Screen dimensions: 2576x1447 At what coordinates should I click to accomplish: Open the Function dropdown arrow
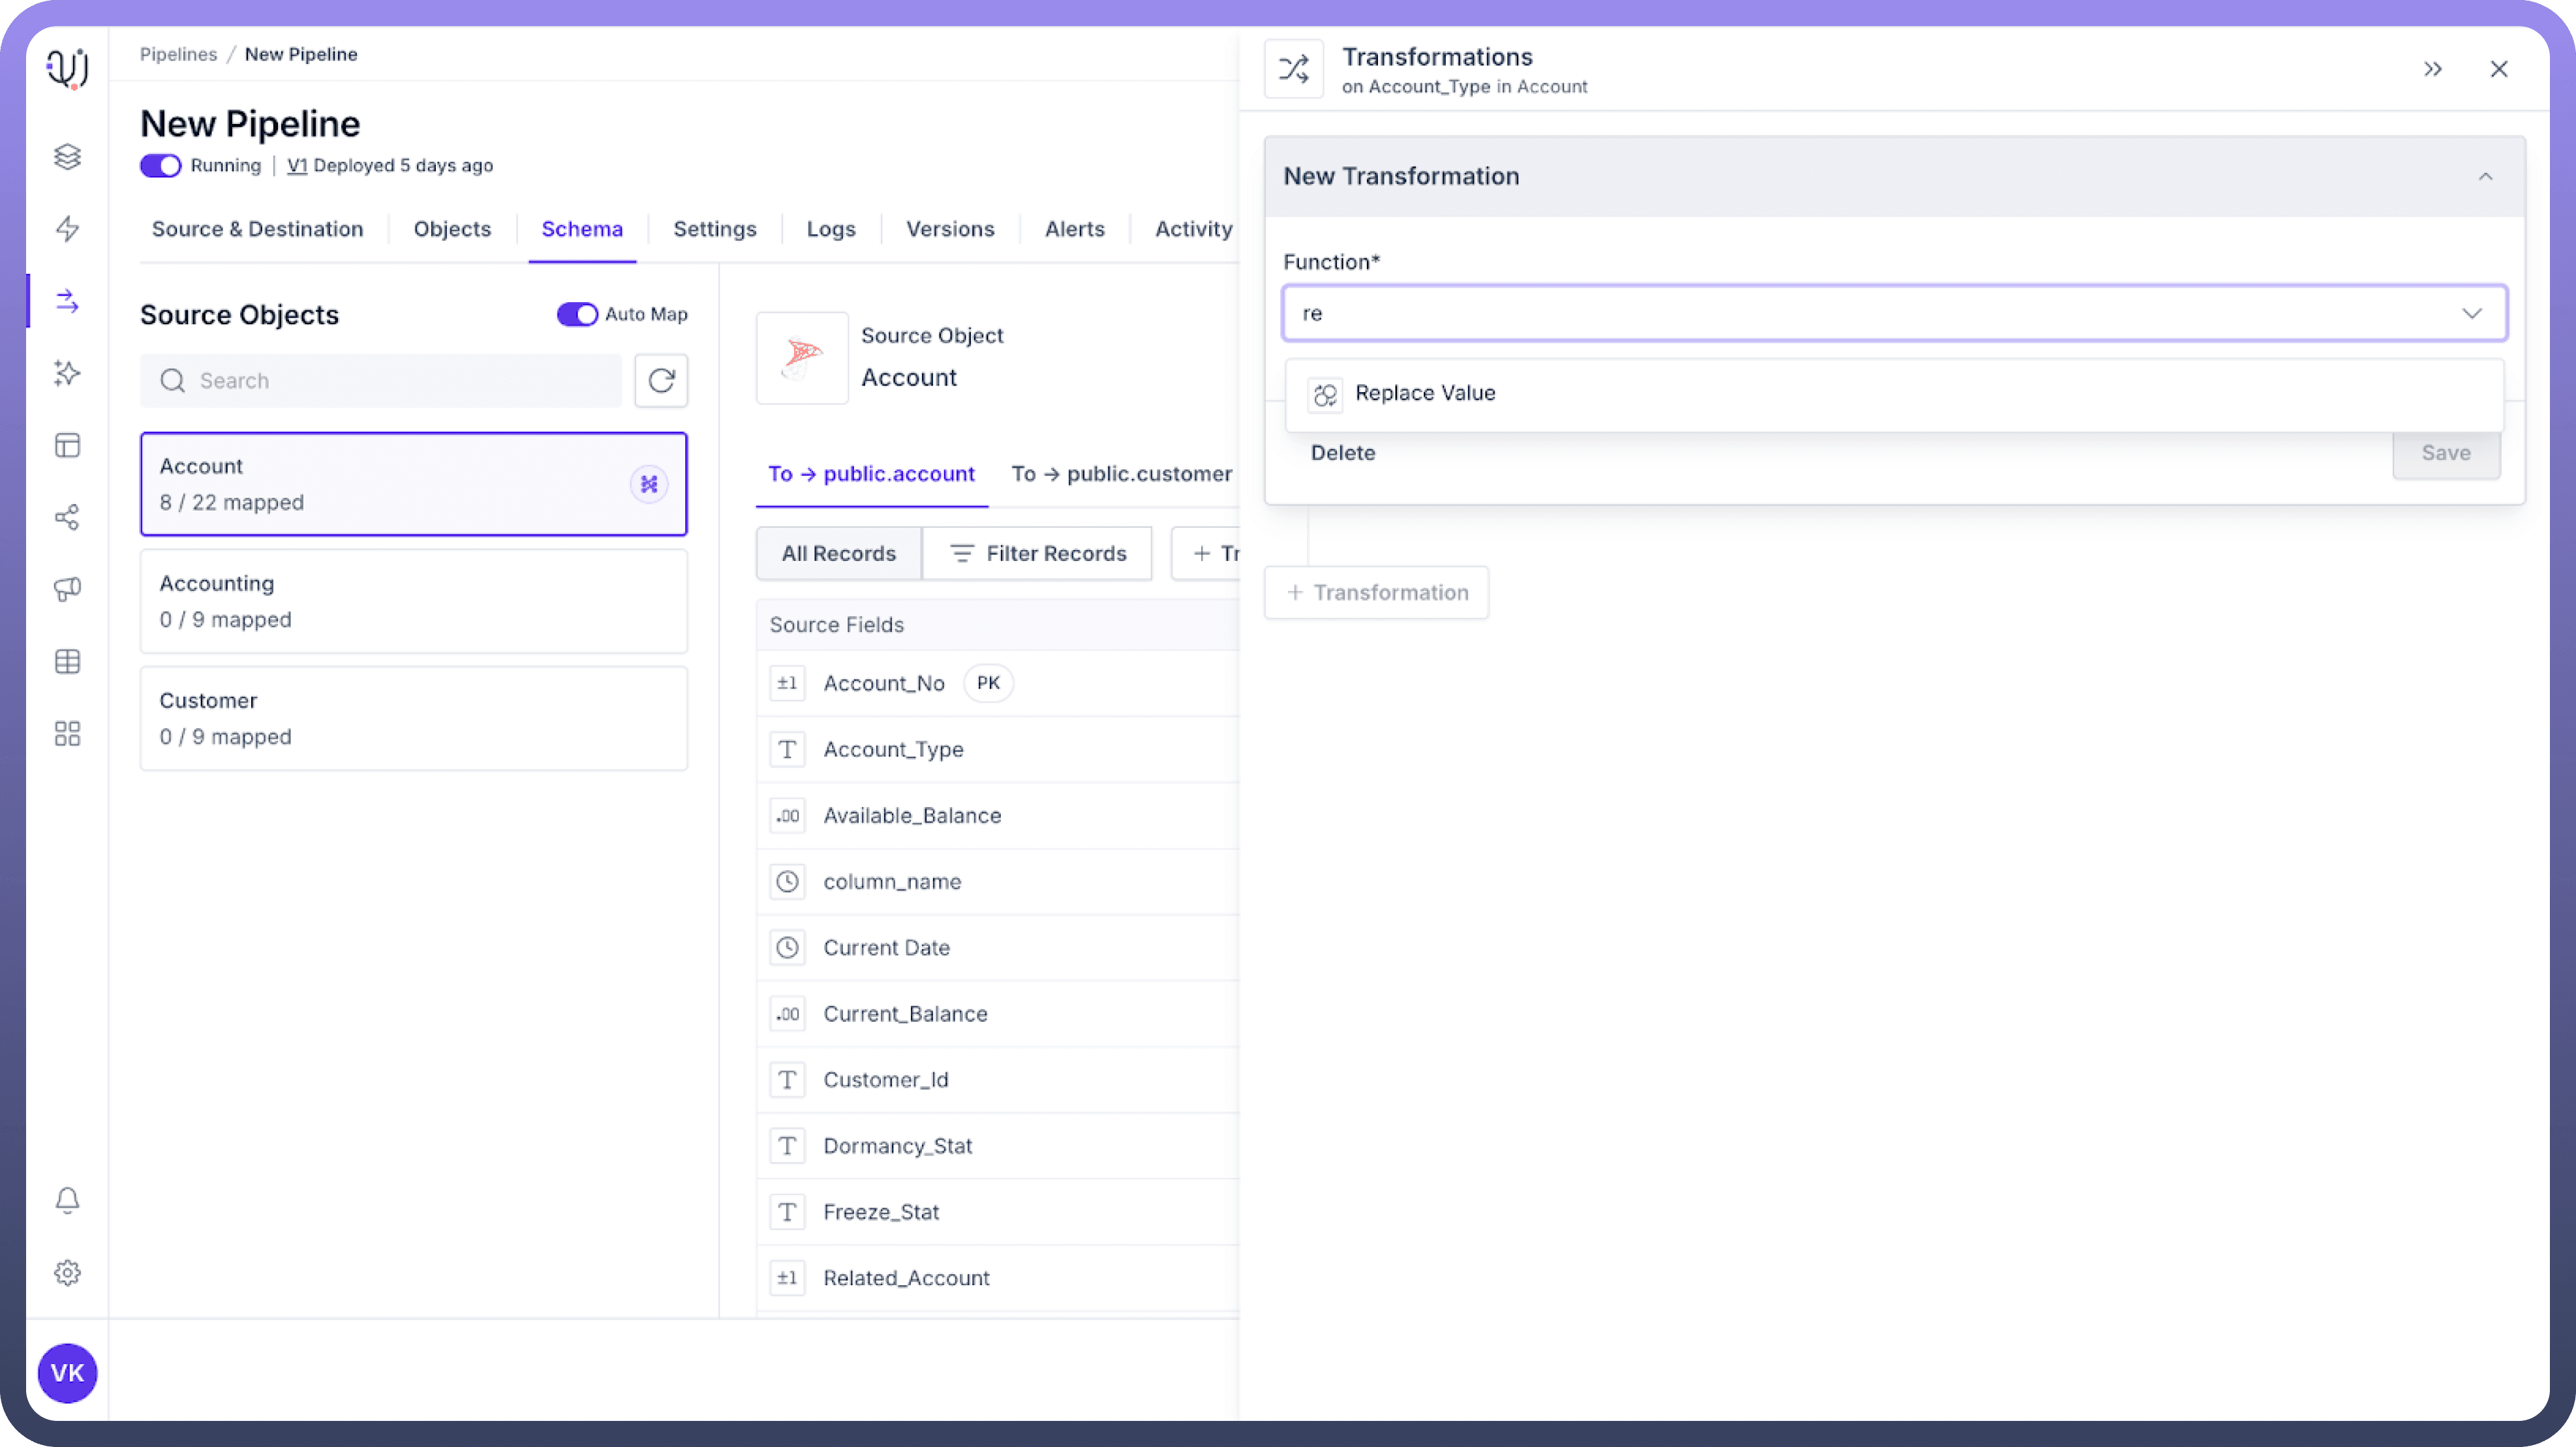tap(2471, 313)
